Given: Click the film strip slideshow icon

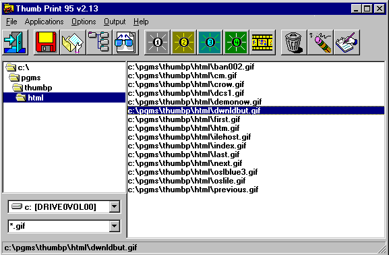Looking at the screenshot, I should pyautogui.click(x=262, y=42).
